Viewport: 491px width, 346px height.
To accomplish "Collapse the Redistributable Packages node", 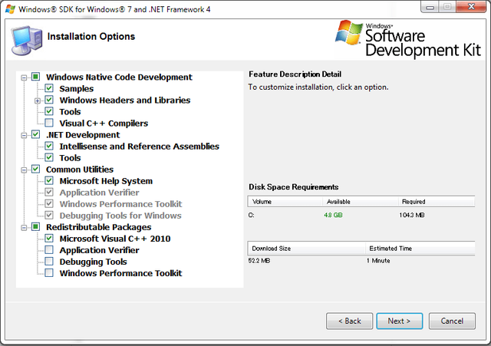I will click(x=24, y=228).
